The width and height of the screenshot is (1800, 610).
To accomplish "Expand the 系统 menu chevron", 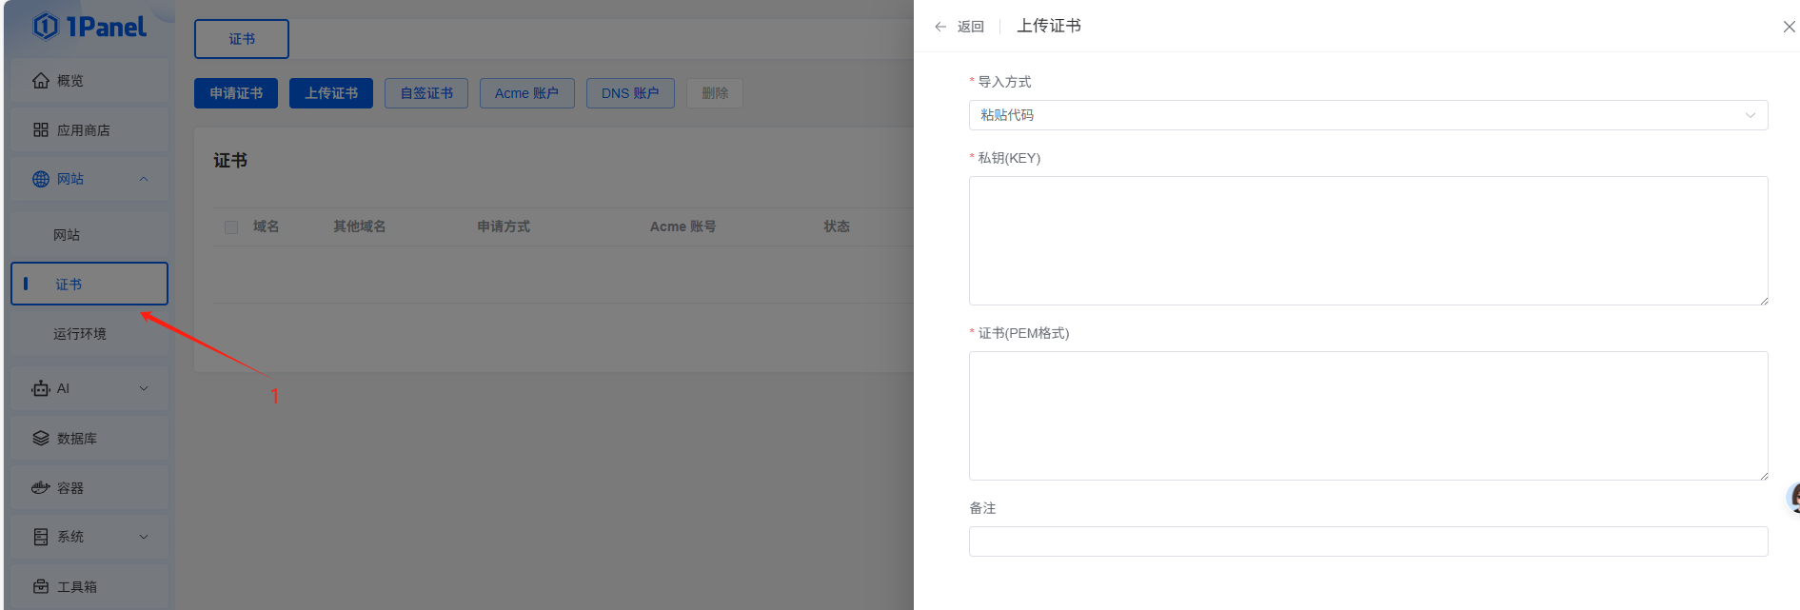I will pos(144,538).
